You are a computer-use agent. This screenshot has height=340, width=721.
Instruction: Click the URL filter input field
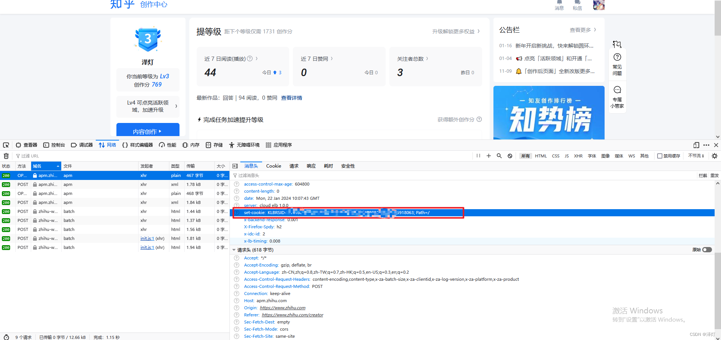coord(240,156)
